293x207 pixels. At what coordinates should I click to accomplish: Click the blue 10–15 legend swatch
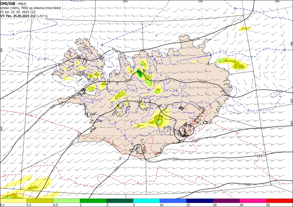pyautogui.click(x=173, y=201)
